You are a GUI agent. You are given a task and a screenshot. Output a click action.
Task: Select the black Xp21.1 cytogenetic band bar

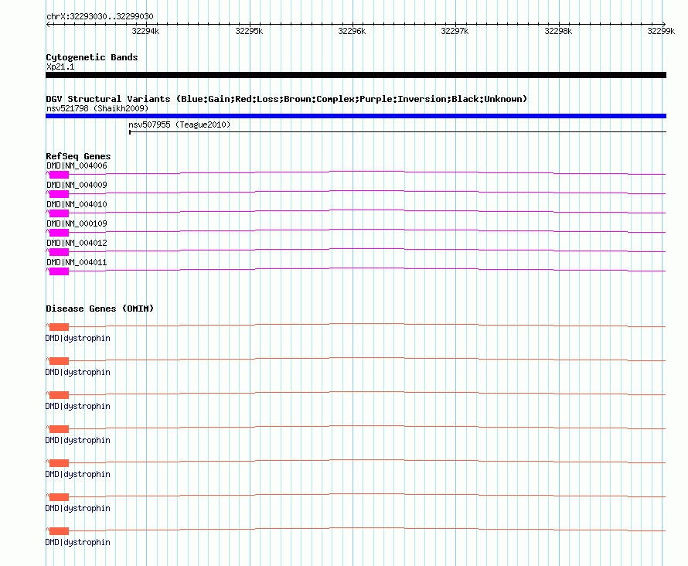pos(356,75)
